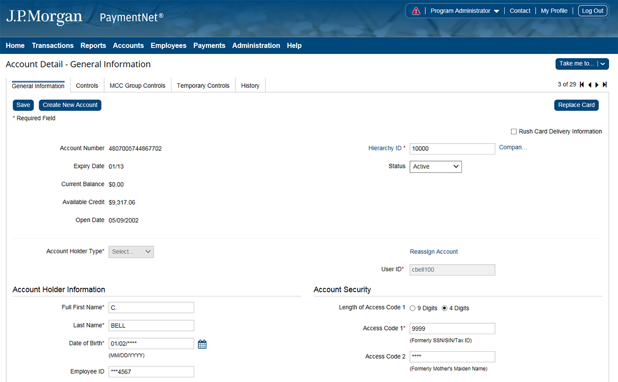The height and width of the screenshot is (382, 618).
Task: Click the red alert warning icon
Action: (416, 11)
